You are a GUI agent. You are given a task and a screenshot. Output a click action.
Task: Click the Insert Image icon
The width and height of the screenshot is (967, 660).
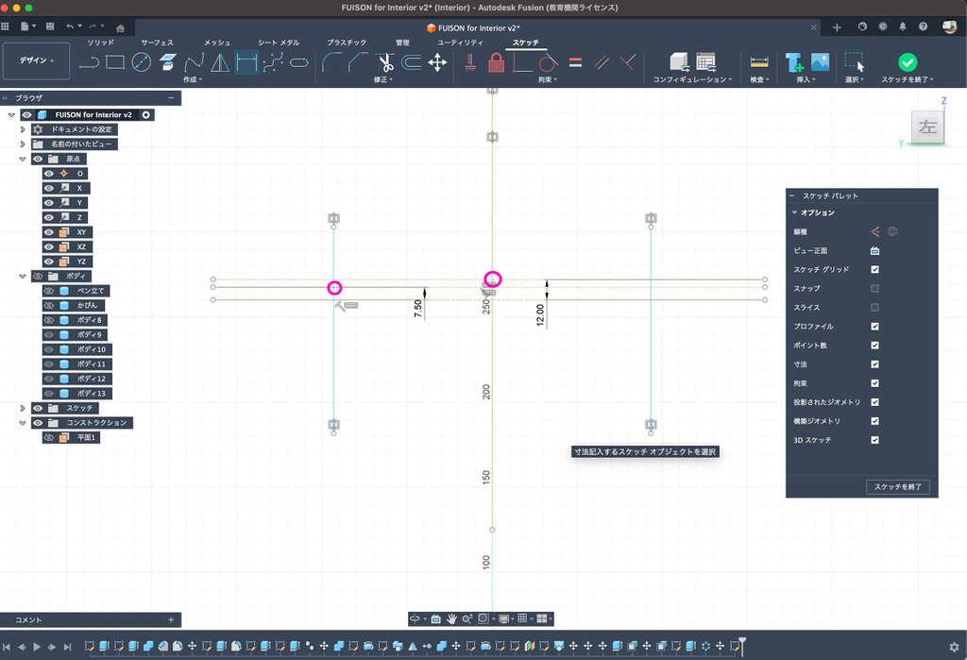820,62
